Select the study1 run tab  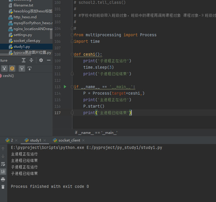35,140
